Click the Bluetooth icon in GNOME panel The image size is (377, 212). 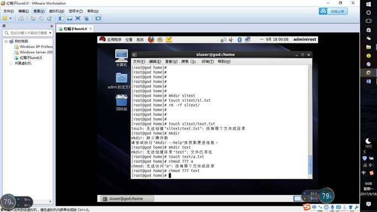[240, 40]
